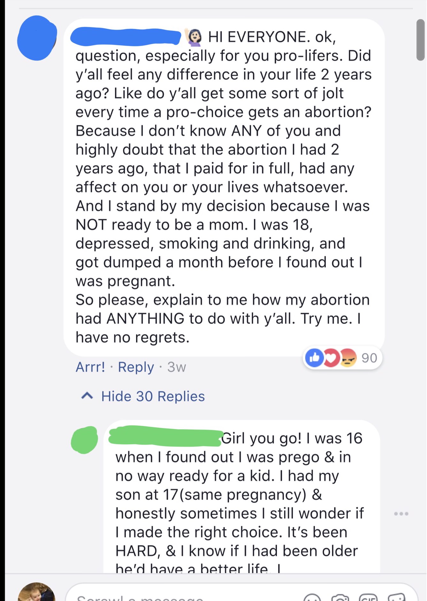Collapse replies via Hide 30 Replies chevron
This screenshot has height=601, width=427.
pyautogui.click(x=87, y=396)
